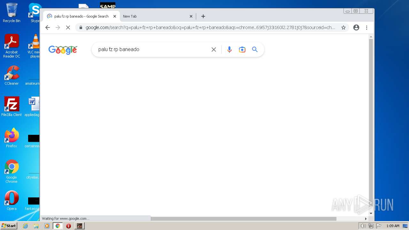Open Chrome three-dot customize menu
409x230 pixels.
367,27
